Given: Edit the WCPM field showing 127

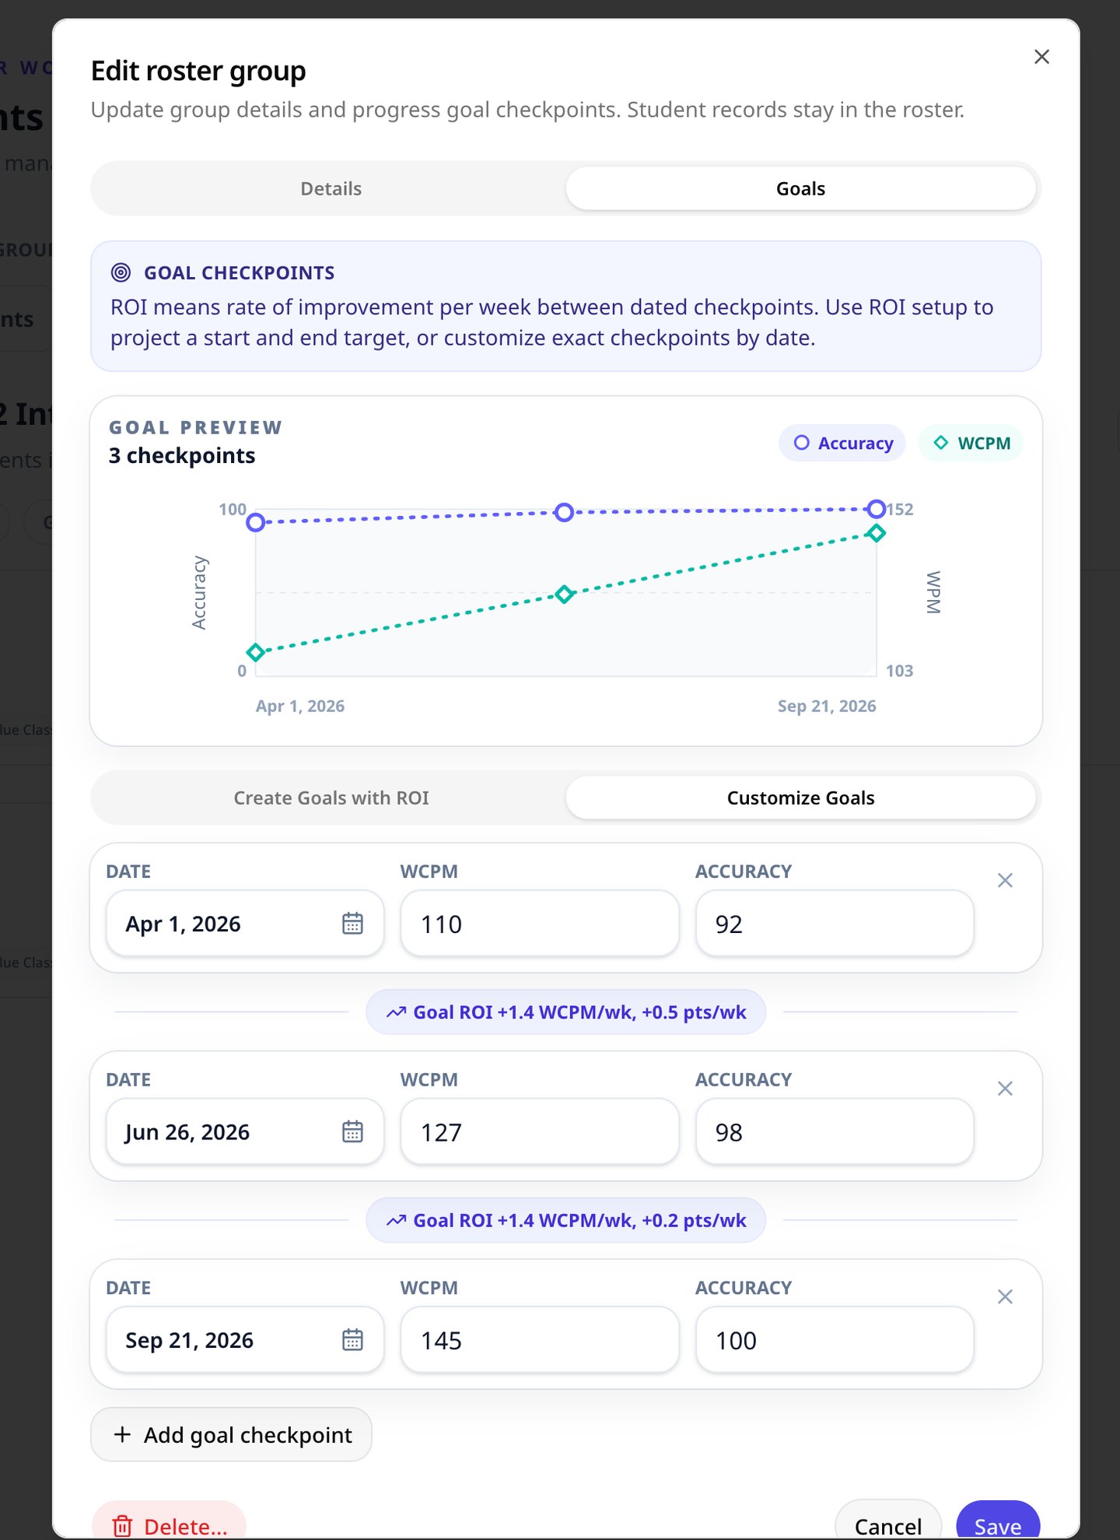Looking at the screenshot, I should [x=540, y=1131].
